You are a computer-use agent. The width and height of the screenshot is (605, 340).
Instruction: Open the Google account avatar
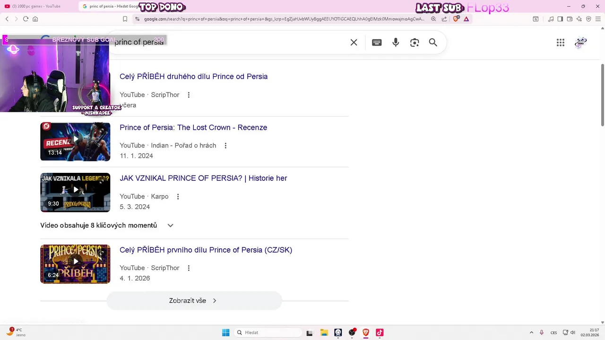(581, 42)
